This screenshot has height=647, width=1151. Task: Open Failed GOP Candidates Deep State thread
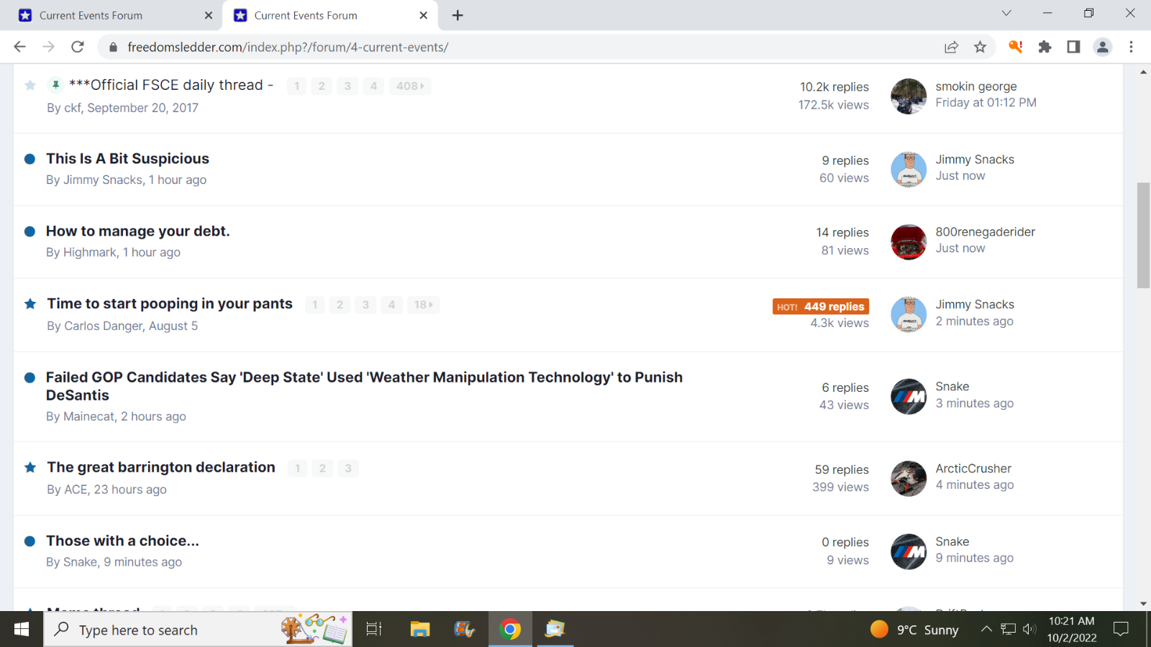pyautogui.click(x=364, y=386)
